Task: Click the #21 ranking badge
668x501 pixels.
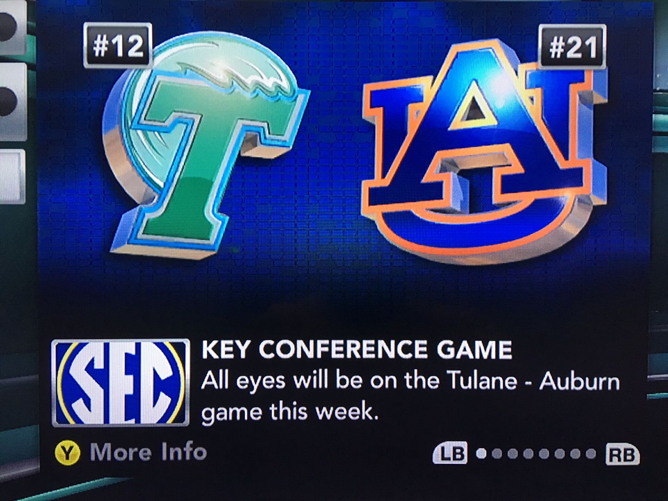Action: (572, 47)
